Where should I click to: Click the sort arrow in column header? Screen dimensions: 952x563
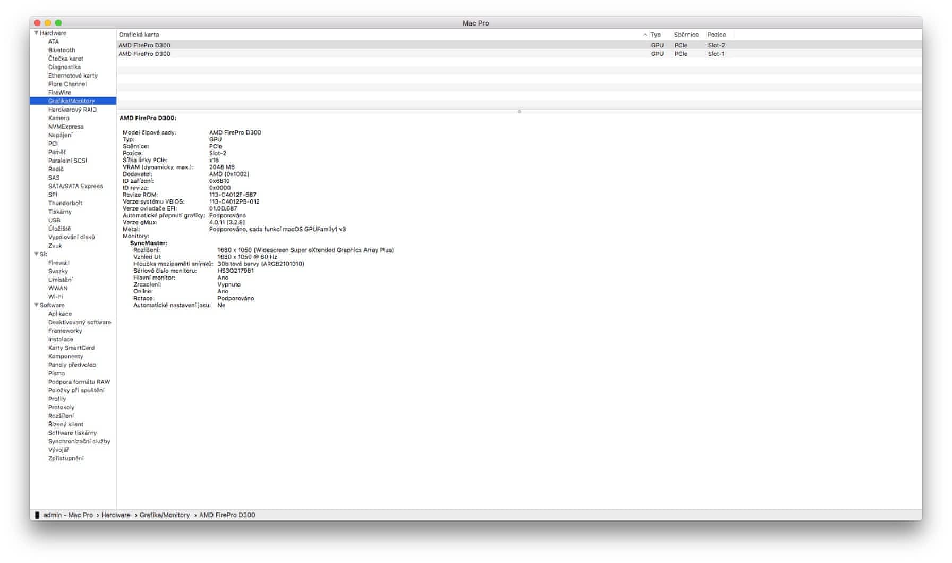click(645, 35)
